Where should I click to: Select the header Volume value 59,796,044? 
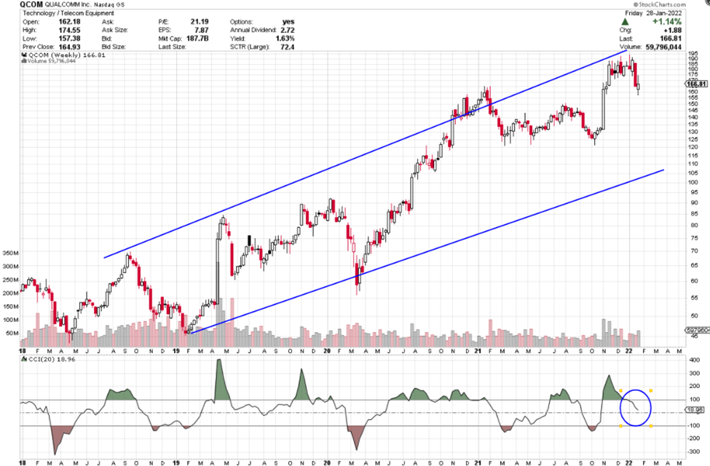point(663,47)
